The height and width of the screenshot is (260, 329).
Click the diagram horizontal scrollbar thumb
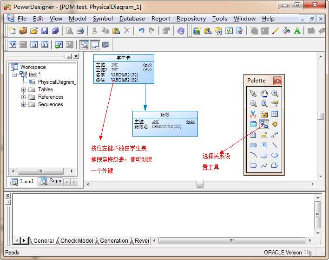coord(200,184)
